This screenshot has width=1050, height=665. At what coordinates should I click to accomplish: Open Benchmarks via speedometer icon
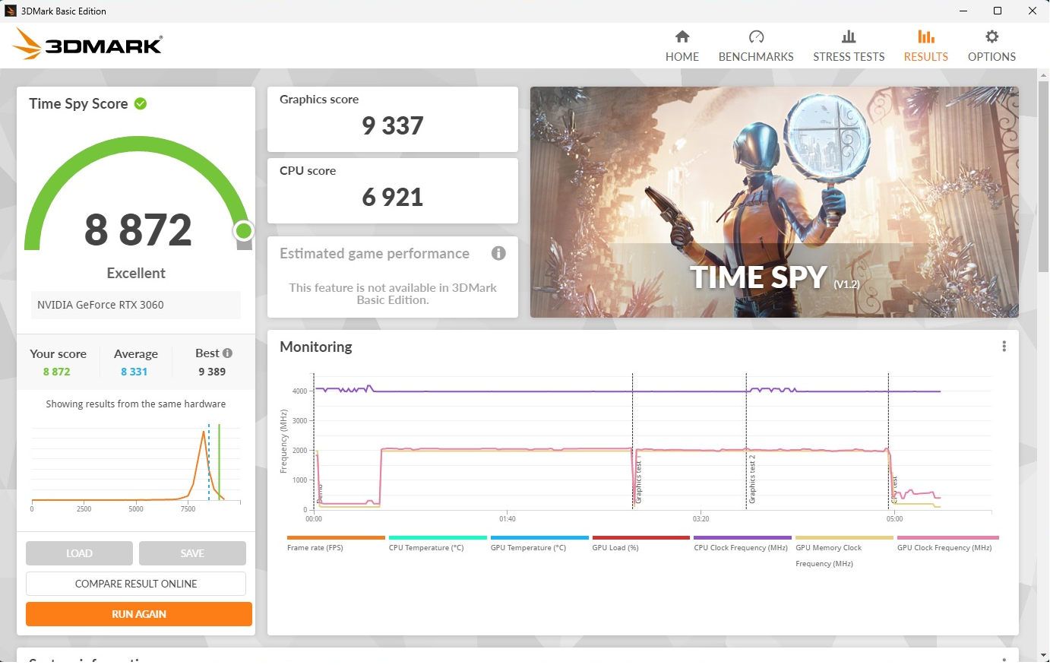click(x=756, y=36)
